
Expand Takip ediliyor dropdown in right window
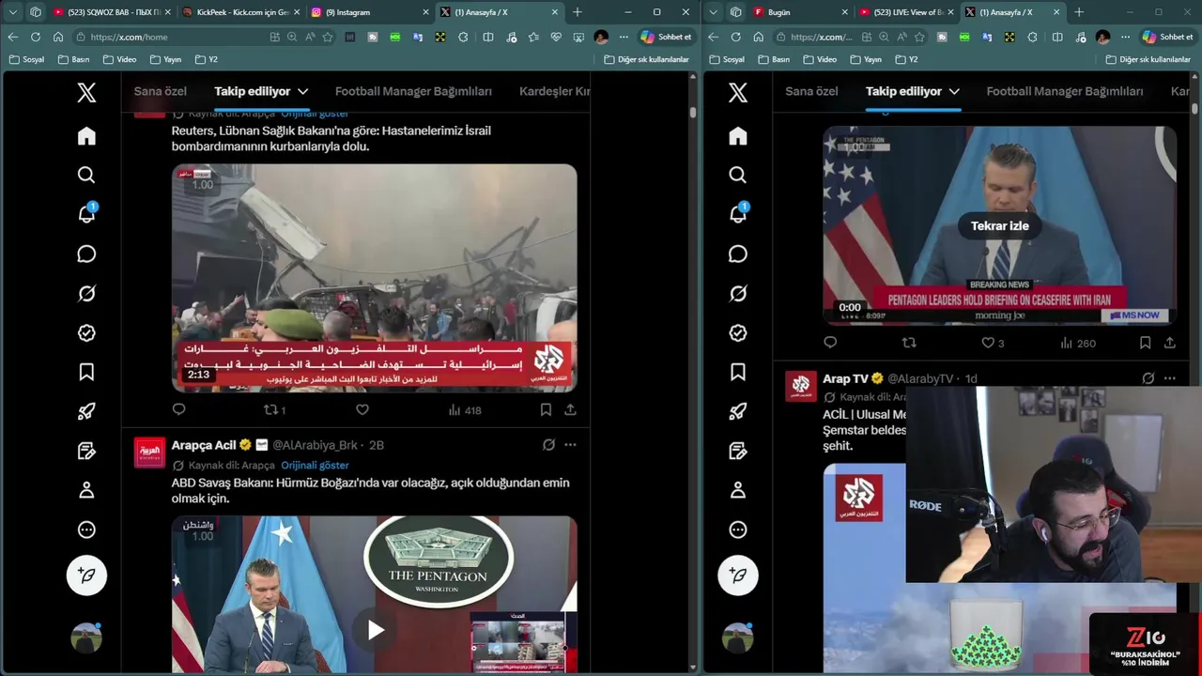[954, 91]
